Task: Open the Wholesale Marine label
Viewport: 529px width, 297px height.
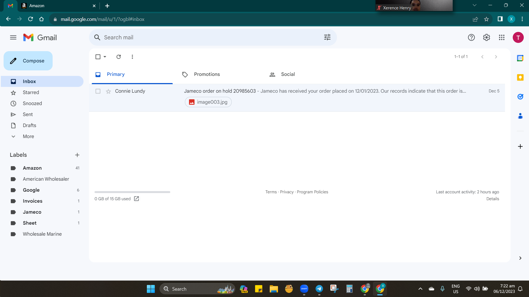Action: point(42,234)
